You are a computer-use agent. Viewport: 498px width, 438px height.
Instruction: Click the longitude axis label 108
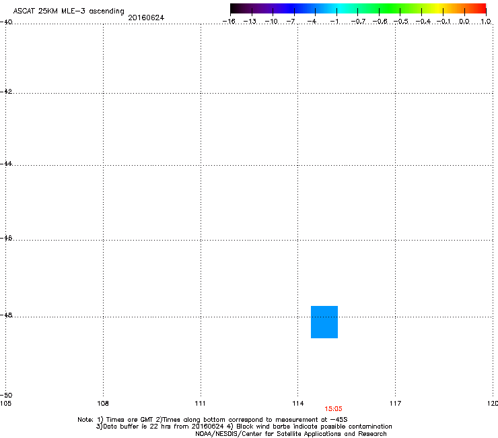[x=103, y=404]
